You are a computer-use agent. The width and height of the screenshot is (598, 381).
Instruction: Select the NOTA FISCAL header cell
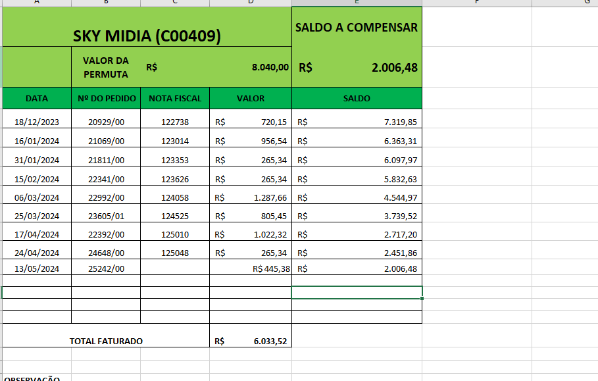click(175, 99)
